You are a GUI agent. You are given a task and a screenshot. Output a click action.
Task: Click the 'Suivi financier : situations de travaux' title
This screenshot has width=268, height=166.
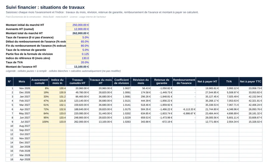pos(45,7)
